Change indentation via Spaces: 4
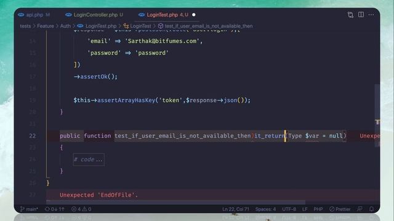 pyautogui.click(x=265, y=209)
